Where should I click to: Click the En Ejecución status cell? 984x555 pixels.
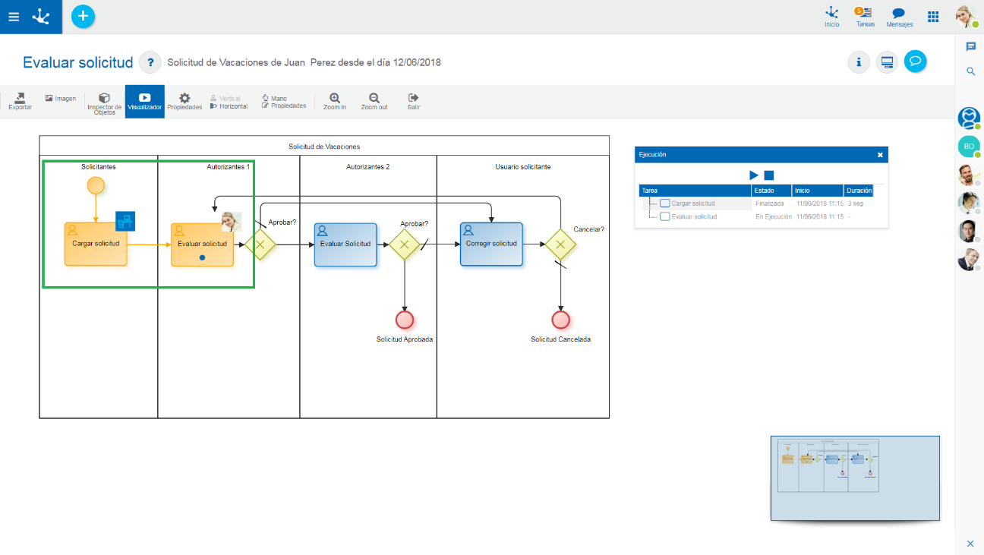point(774,216)
